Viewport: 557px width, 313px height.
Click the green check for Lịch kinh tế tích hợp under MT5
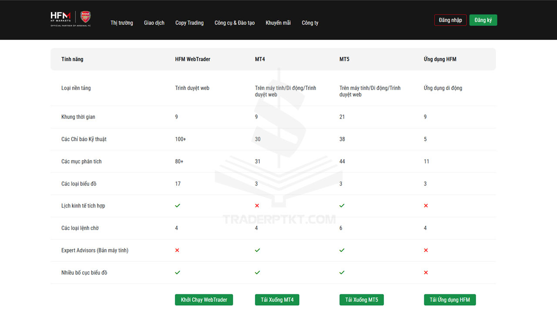[342, 206]
